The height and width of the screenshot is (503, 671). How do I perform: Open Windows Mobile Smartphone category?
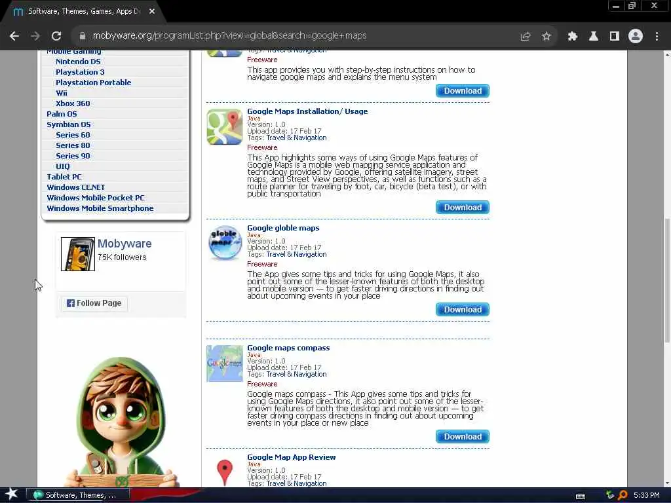(100, 208)
